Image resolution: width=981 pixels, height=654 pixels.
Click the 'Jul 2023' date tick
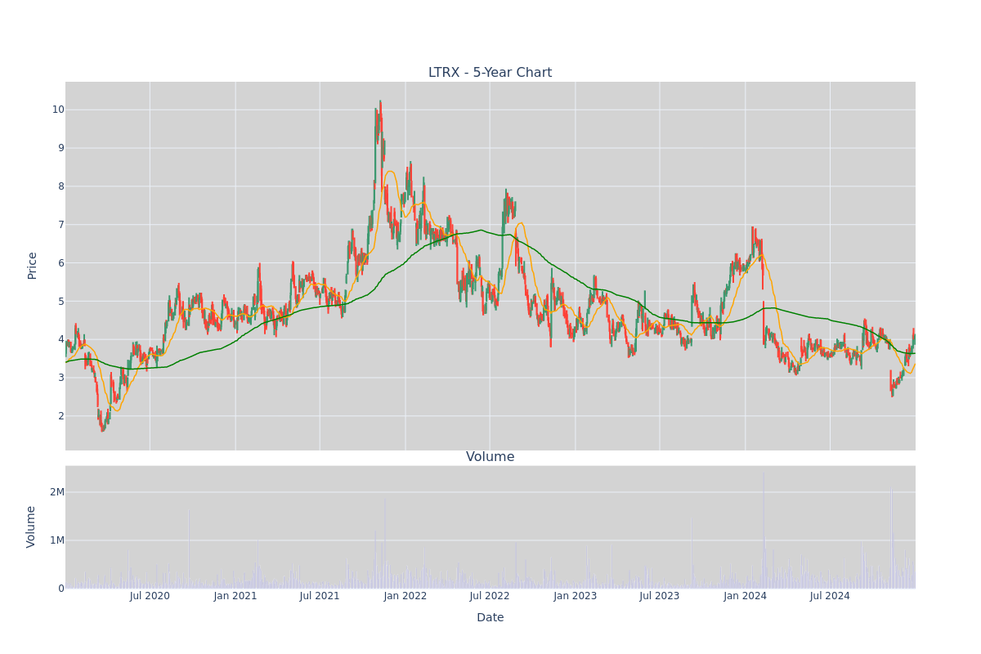pos(660,596)
